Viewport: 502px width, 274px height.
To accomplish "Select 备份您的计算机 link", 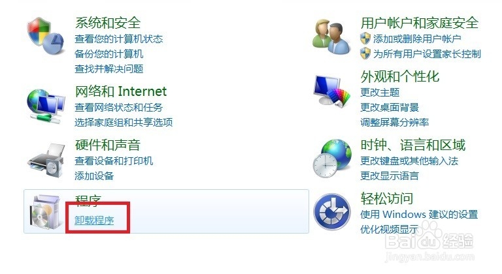I will [109, 53].
